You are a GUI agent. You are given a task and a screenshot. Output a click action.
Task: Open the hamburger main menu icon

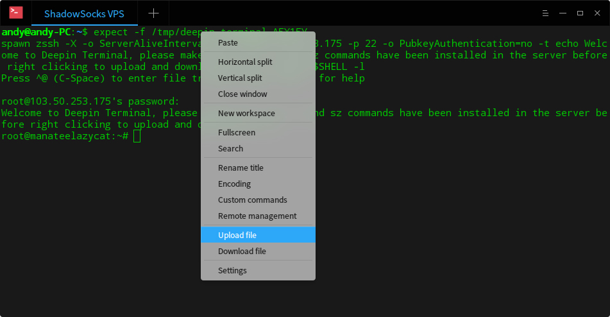tap(545, 13)
